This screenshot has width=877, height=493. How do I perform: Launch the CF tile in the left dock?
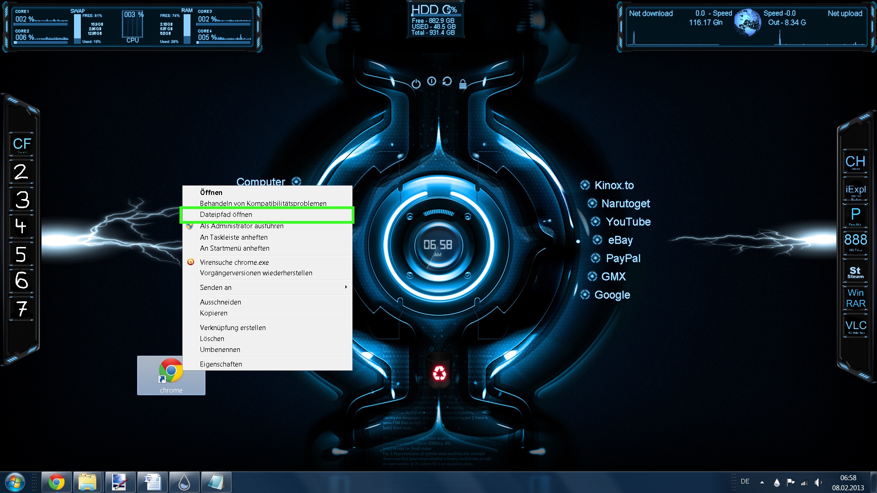(21, 144)
